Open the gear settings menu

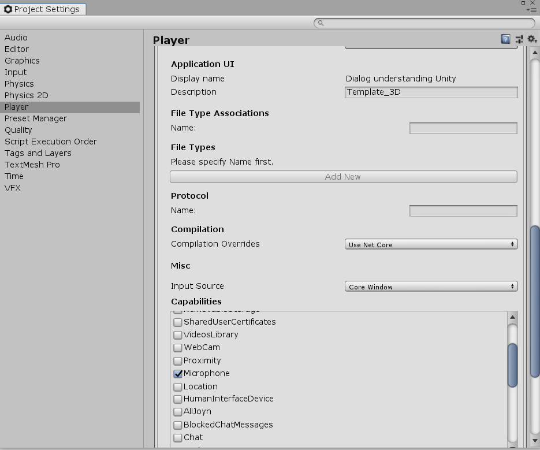pos(532,39)
